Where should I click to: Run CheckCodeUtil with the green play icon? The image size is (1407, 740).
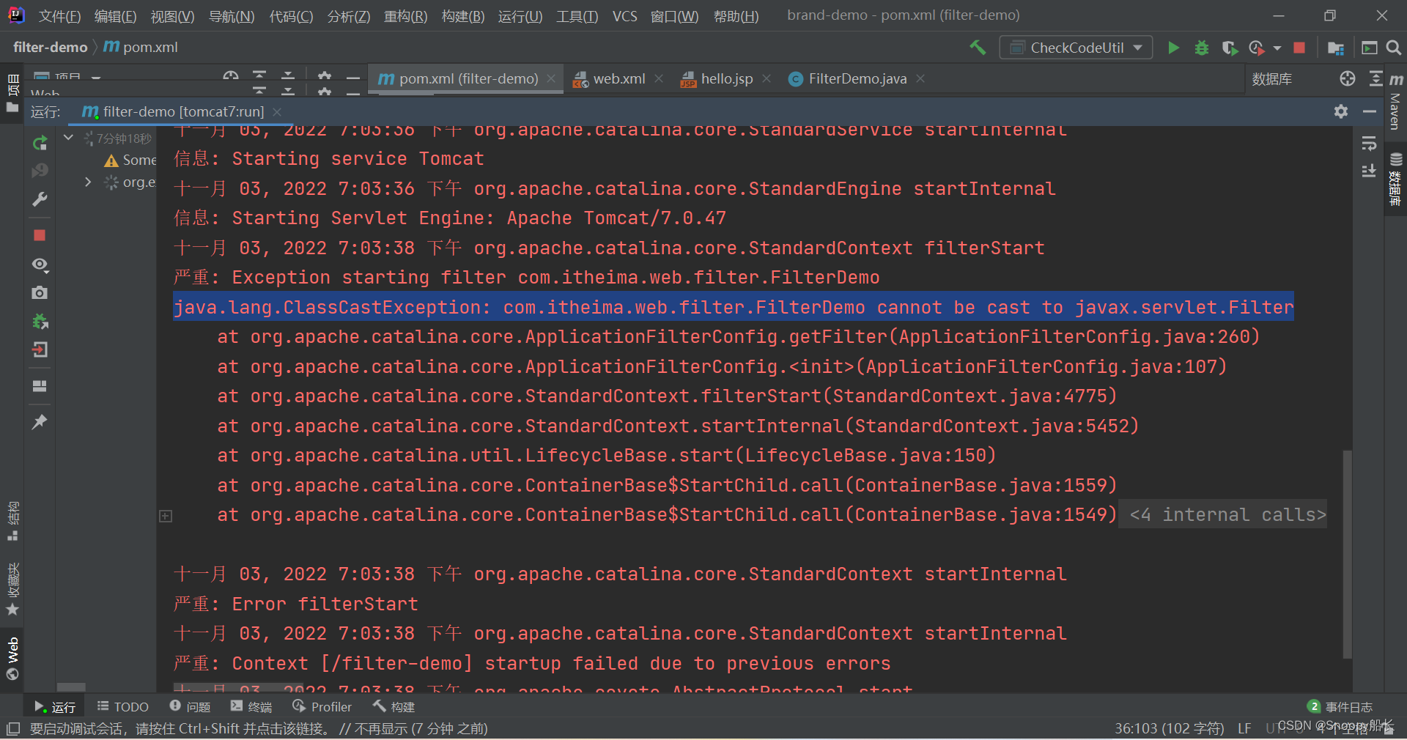tap(1173, 48)
